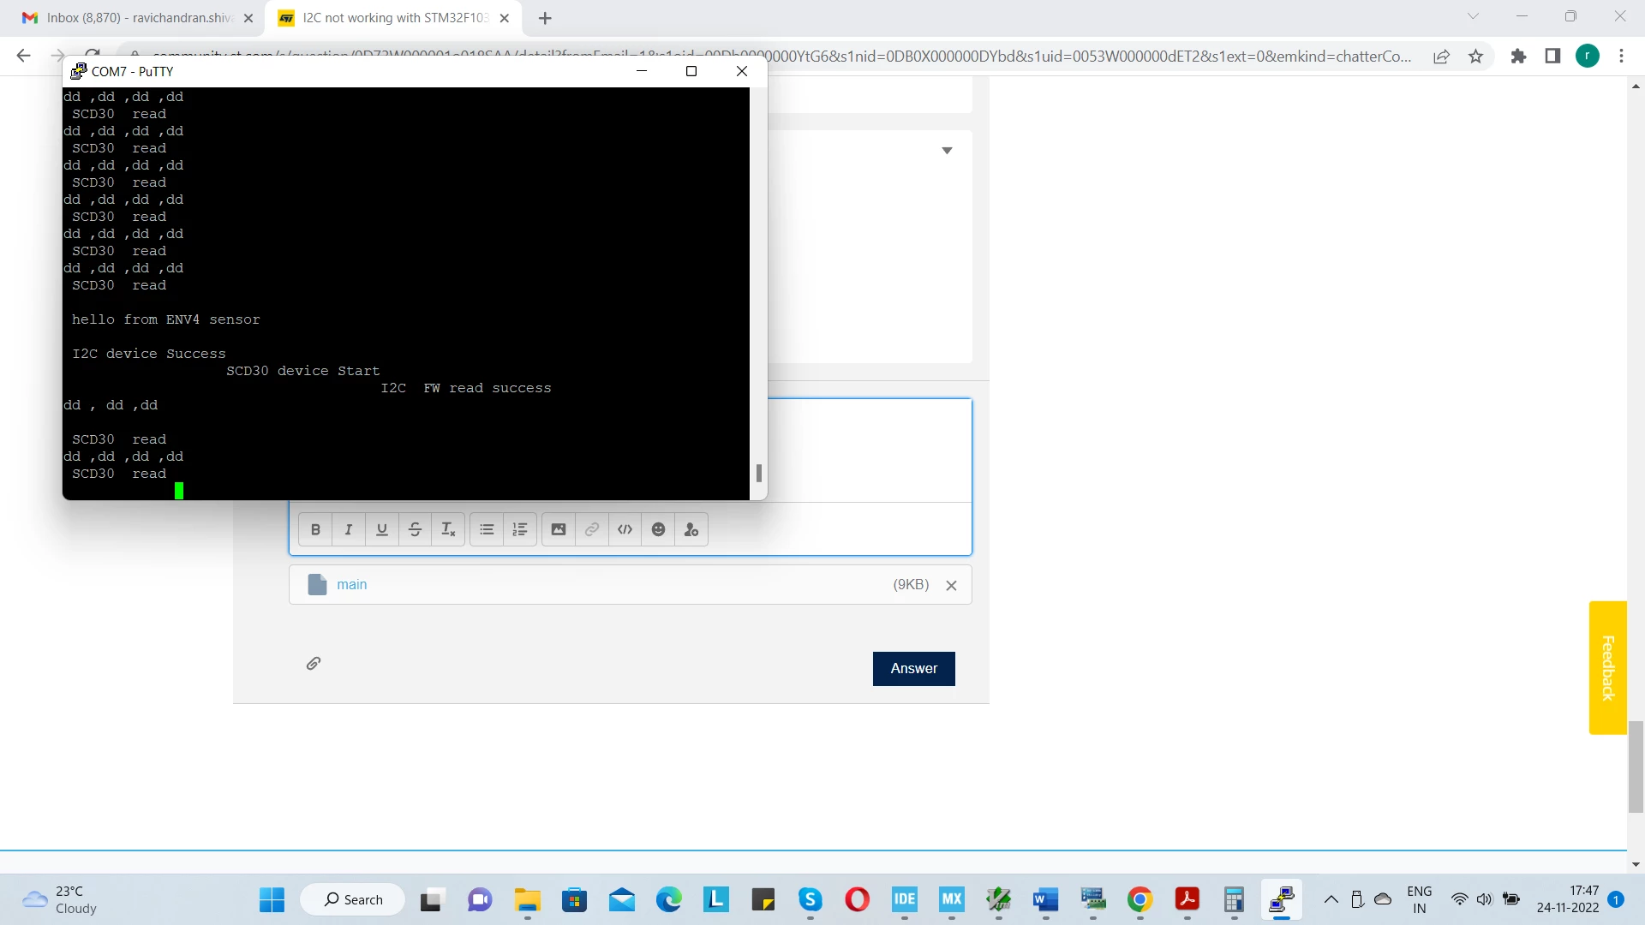Submit with the Answer button

[913, 669]
